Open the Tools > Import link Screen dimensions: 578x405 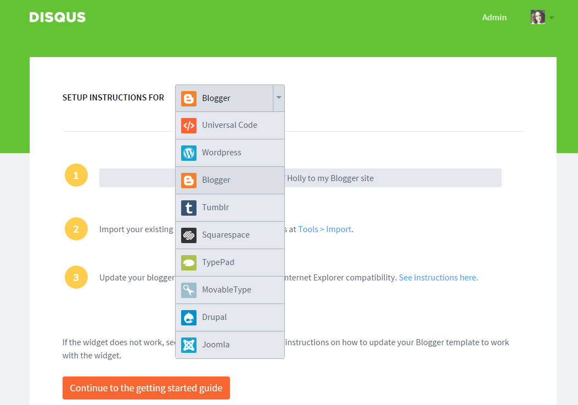[324, 229]
